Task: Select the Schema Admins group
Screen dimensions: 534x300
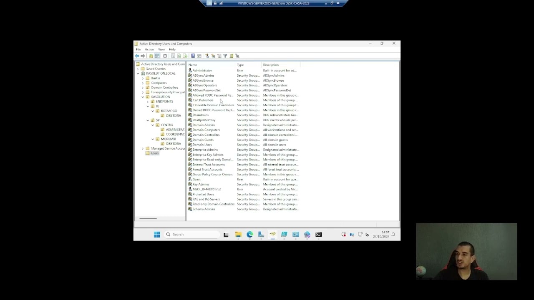Action: click(x=204, y=209)
